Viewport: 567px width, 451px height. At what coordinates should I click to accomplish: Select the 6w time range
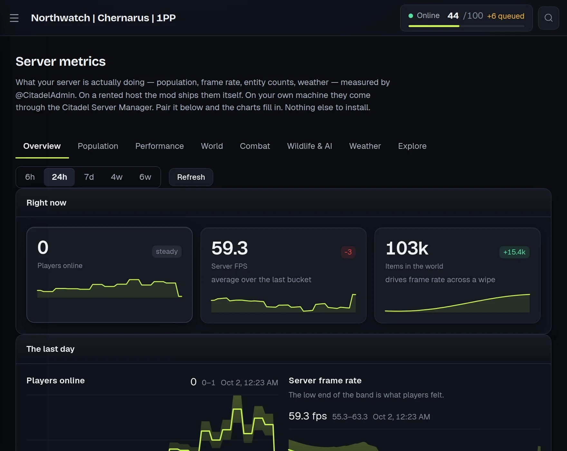[145, 177]
